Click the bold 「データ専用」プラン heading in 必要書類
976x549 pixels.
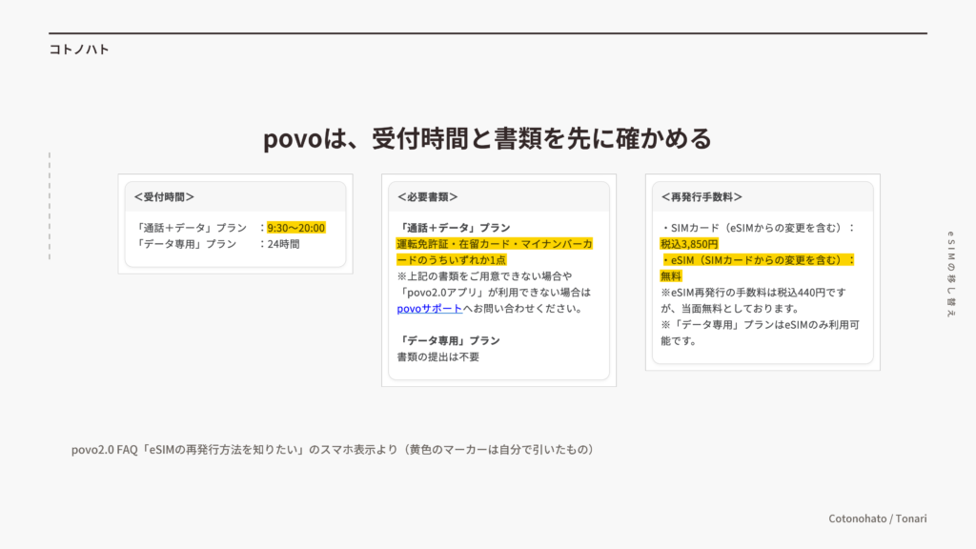[449, 341]
